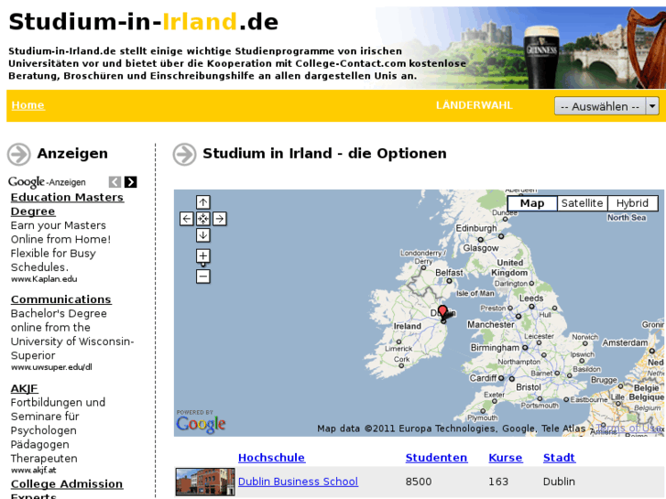Switch map view to Hybrid
Image resolution: width=666 pixels, height=499 pixels.
pyautogui.click(x=632, y=203)
